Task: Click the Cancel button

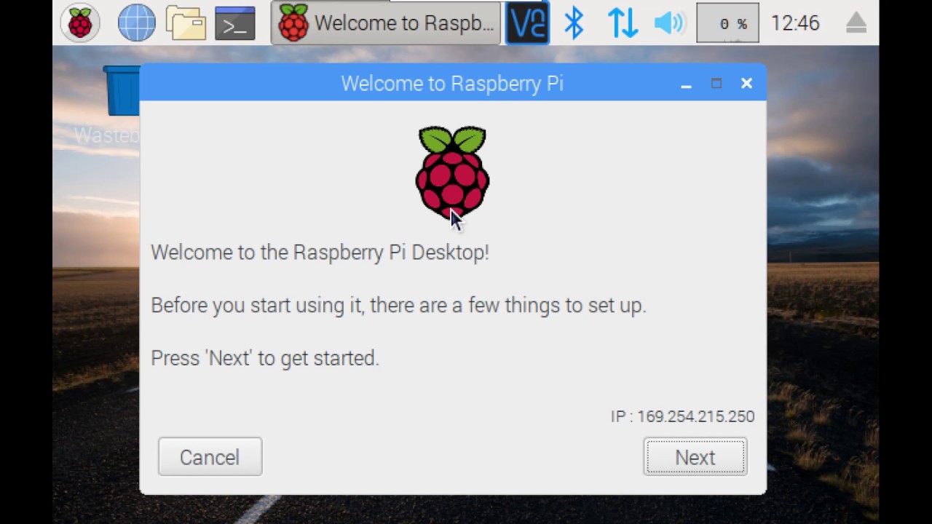Action: [210, 457]
